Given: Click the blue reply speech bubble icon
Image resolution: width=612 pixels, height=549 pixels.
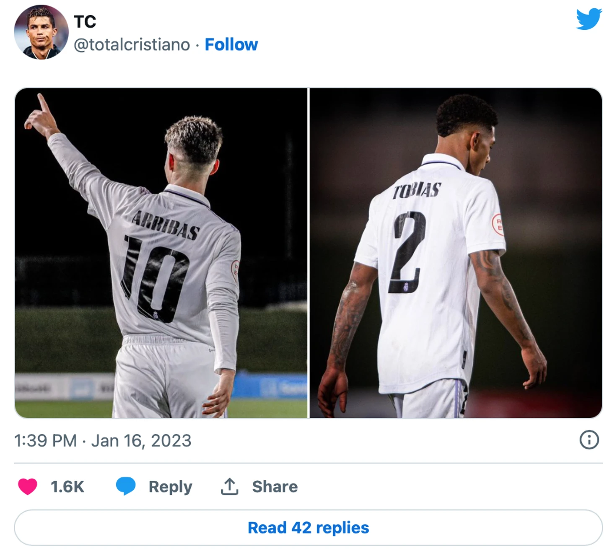Looking at the screenshot, I should click(x=125, y=486).
